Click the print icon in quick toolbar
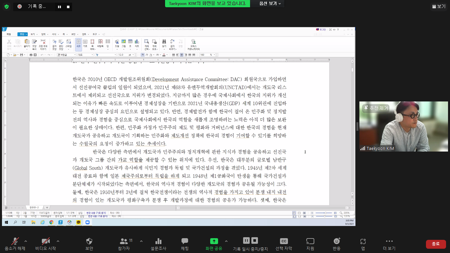The image size is (450, 253). [31, 55]
